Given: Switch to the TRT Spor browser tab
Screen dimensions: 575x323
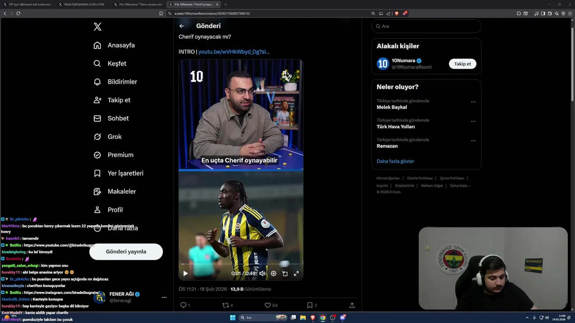Looking at the screenshot, I should click(28, 4).
